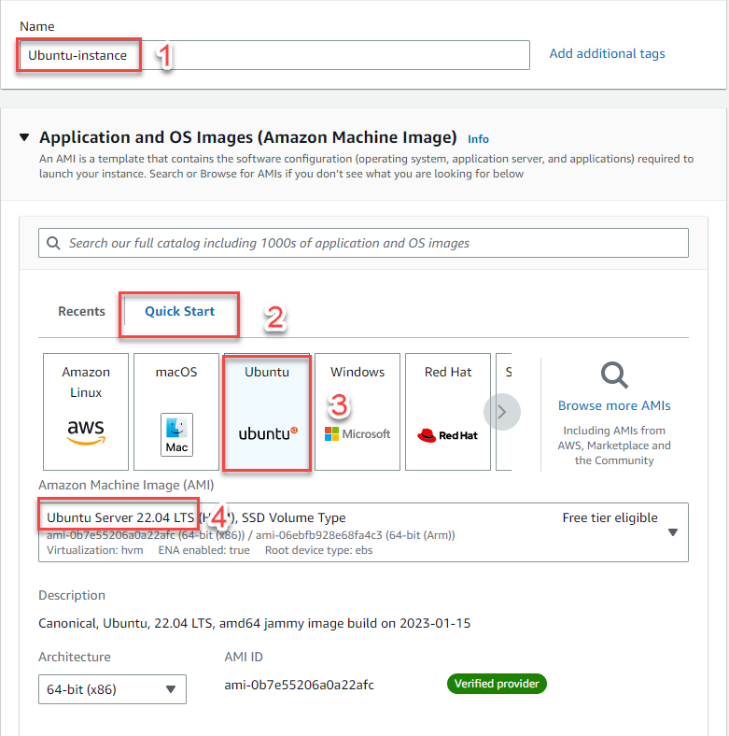This screenshot has height=736, width=729.
Task: Open the Info link beside the AMI heading
Action: 478,139
